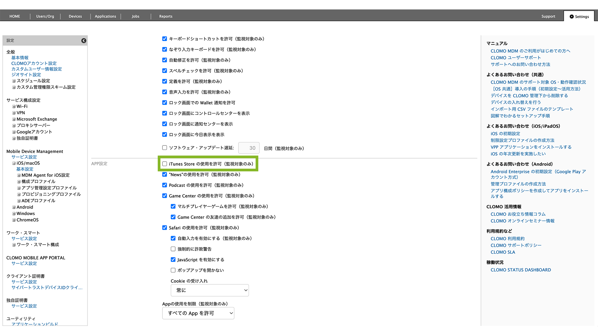This screenshot has height=336, width=598.
Task: Uncheck Podcast usage permission
Action: point(164,185)
